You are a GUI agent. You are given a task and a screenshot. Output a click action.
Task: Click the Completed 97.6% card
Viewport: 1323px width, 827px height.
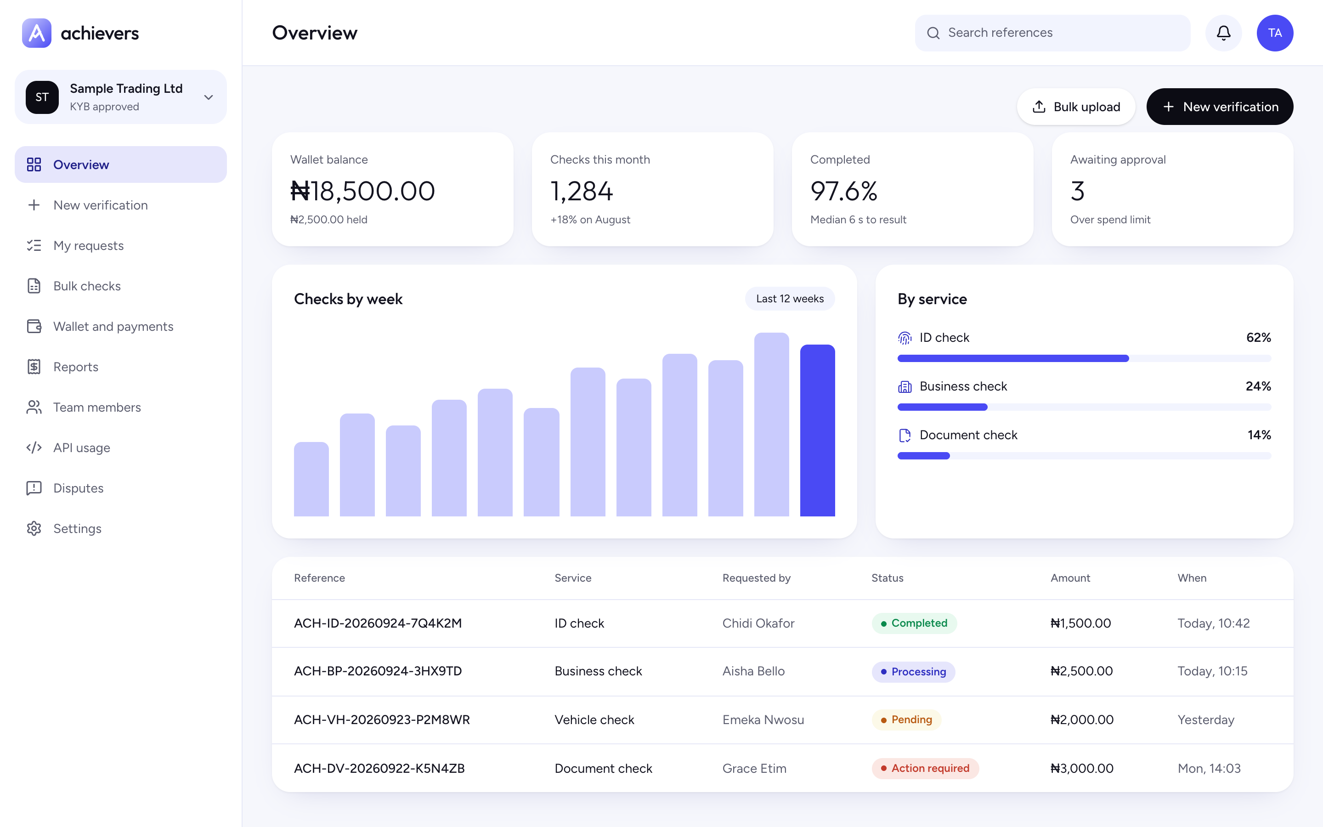pos(912,189)
